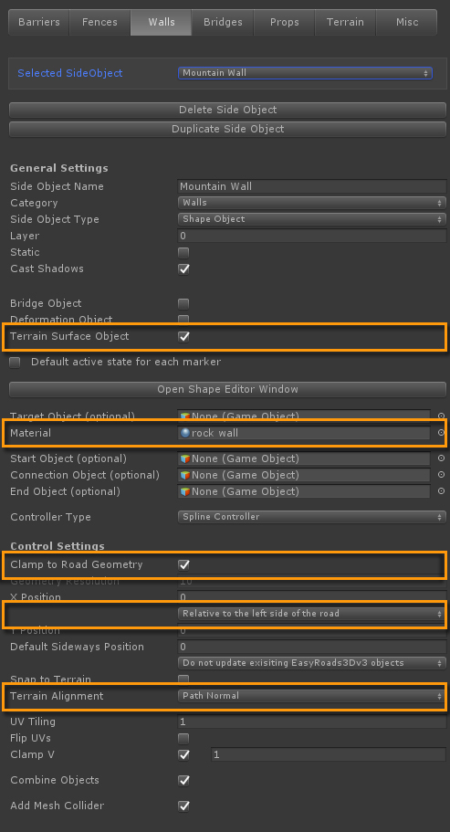
Task: Switch to the Bridges tab
Action: click(223, 22)
